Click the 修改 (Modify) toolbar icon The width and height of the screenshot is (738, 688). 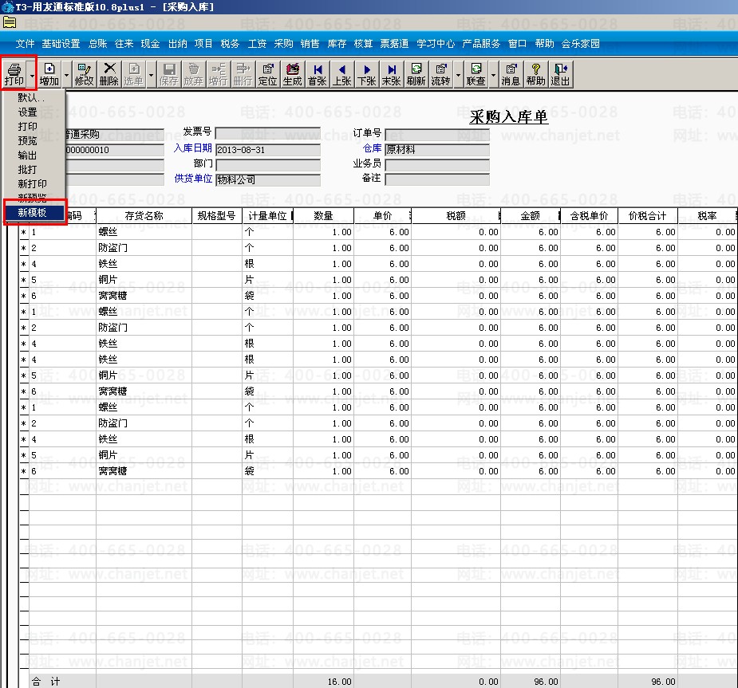[x=85, y=74]
